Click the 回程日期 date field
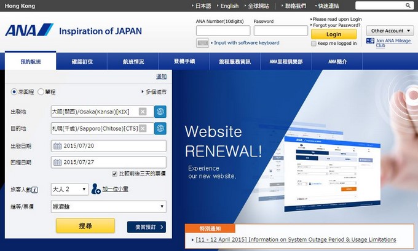The image size is (418, 251). click(109, 162)
